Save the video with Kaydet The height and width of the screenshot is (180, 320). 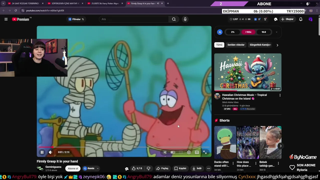click(180, 168)
